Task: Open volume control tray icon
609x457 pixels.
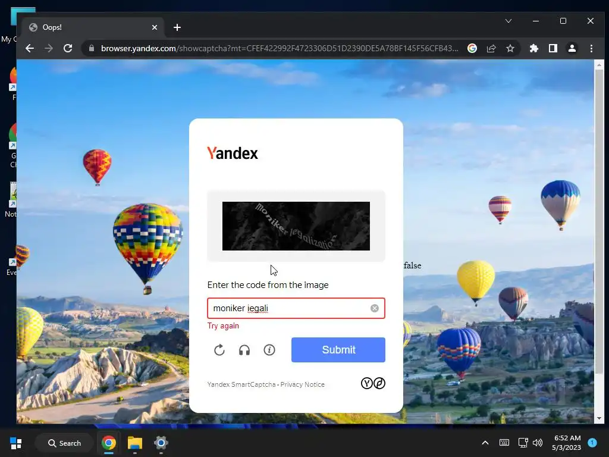Action: pos(538,443)
